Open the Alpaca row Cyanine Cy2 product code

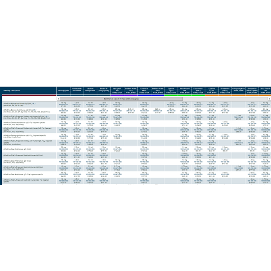pyautogui.click(x=171, y=105)
